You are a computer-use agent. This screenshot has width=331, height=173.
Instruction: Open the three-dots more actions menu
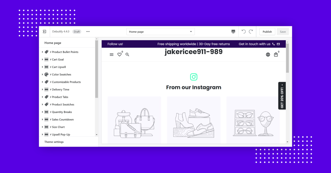tap(88, 32)
